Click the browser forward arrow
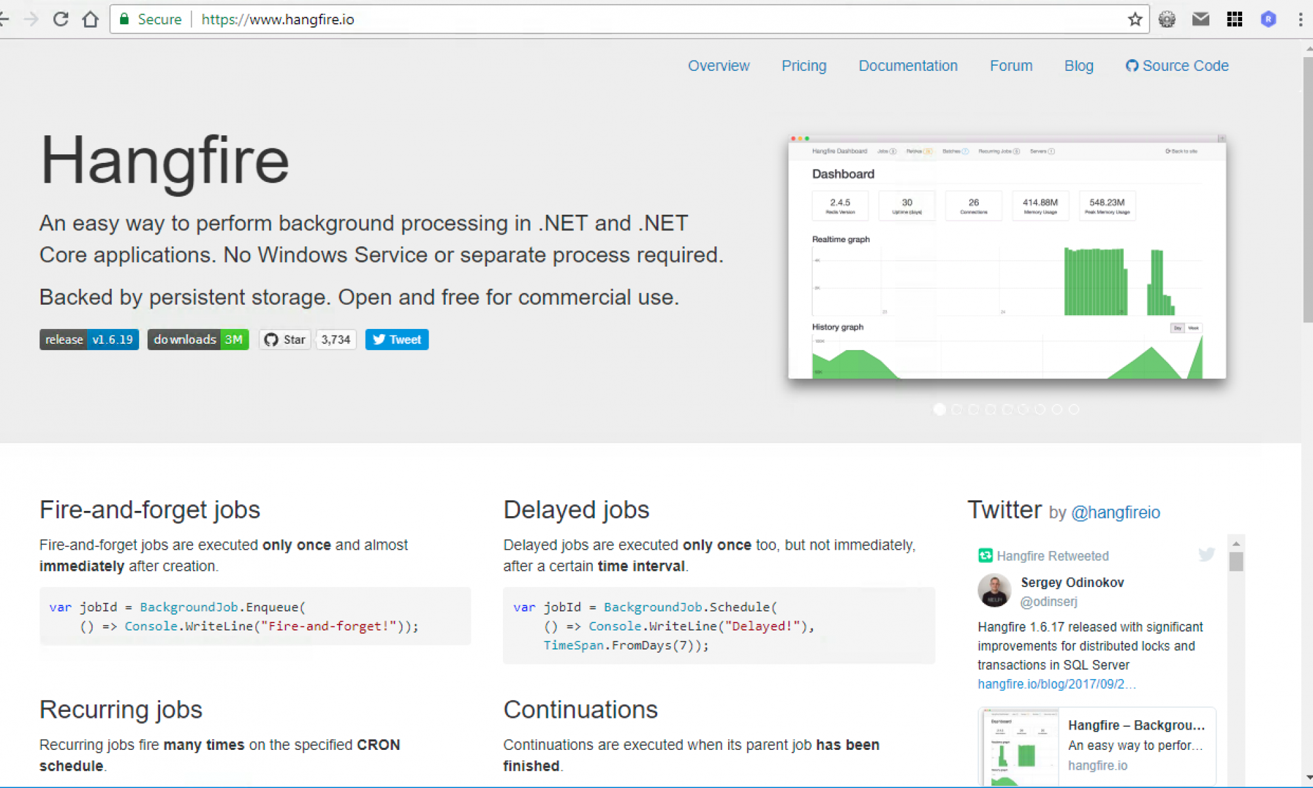The width and height of the screenshot is (1313, 788). point(31,19)
